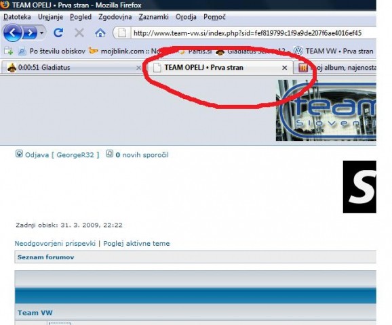
Task: Open the back/forward history dropdown arrow
Action: [42, 32]
